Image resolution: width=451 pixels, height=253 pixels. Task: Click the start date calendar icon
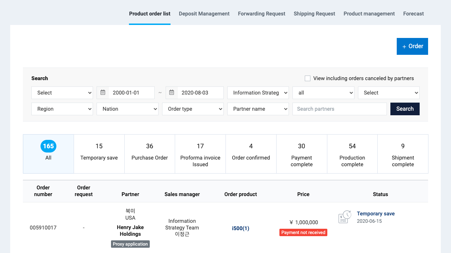pos(103,93)
